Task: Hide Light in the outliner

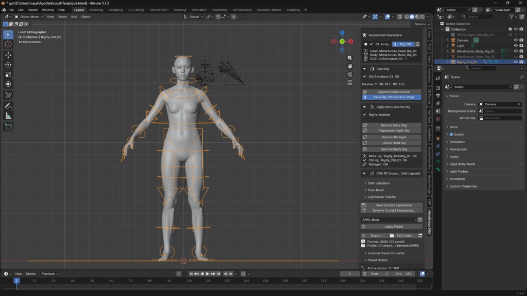Action: pos(516,46)
